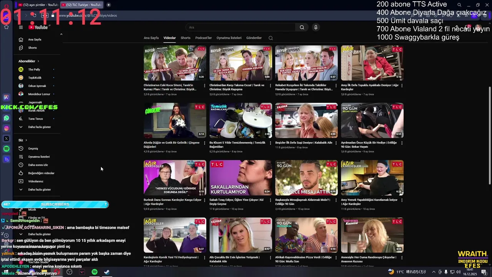Play Altı Çocuklu Bir Evin İşlerine thumbnail
492x277 pixels.
pos(241,235)
